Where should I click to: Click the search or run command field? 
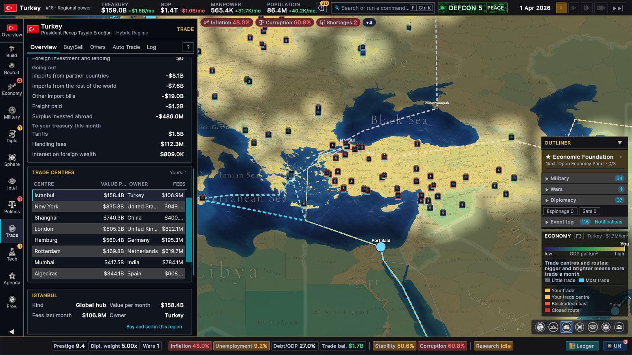pos(383,7)
